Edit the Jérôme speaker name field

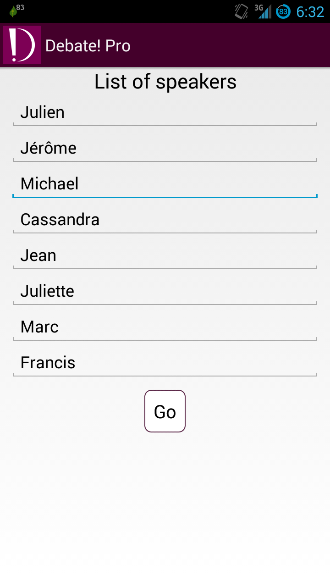165,149
